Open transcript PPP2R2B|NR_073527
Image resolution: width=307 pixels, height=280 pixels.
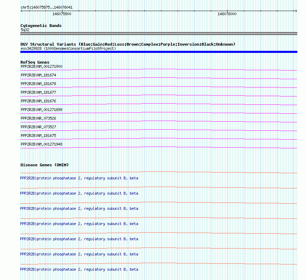click(38, 127)
